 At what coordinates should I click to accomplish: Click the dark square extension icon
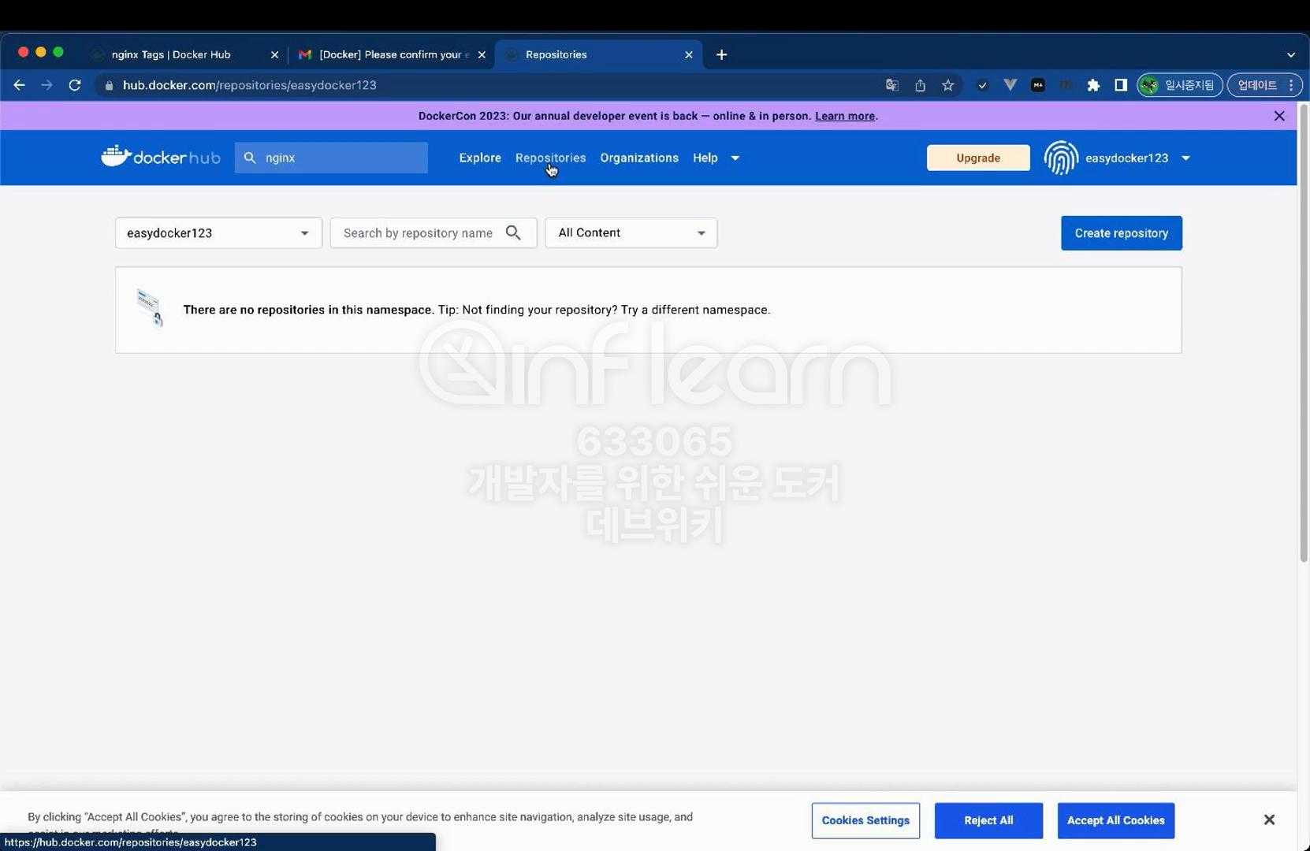[x=1038, y=85]
